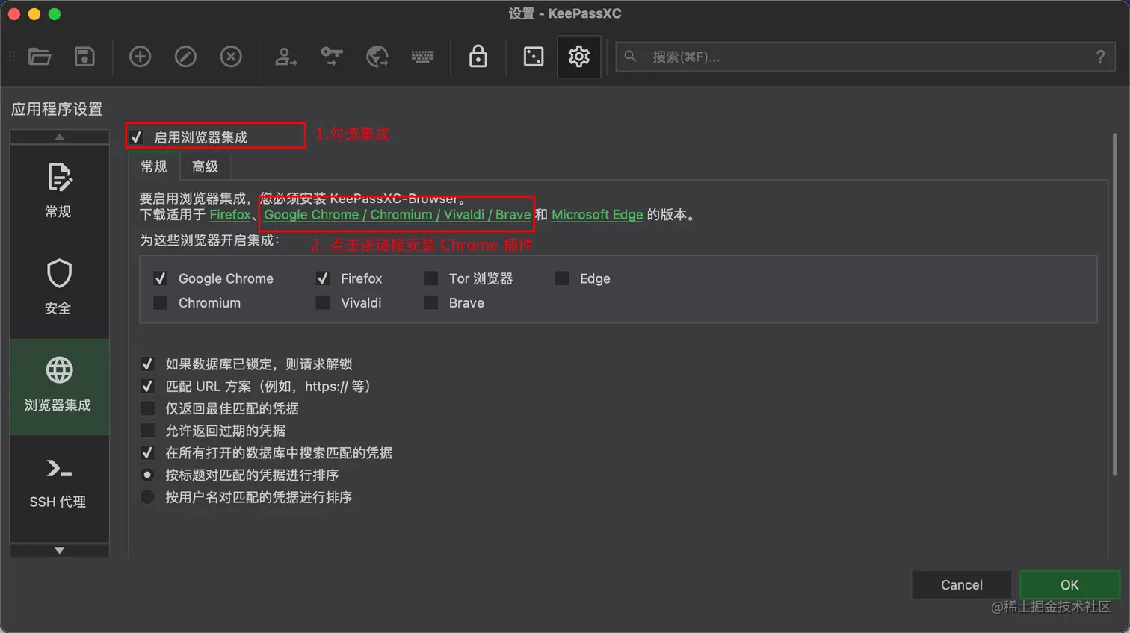The width and height of the screenshot is (1130, 633).
Task: Click the copy password key icon
Action: click(x=331, y=57)
